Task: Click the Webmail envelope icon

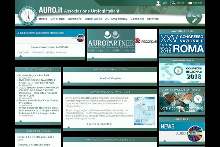Action: (x=190, y=3)
